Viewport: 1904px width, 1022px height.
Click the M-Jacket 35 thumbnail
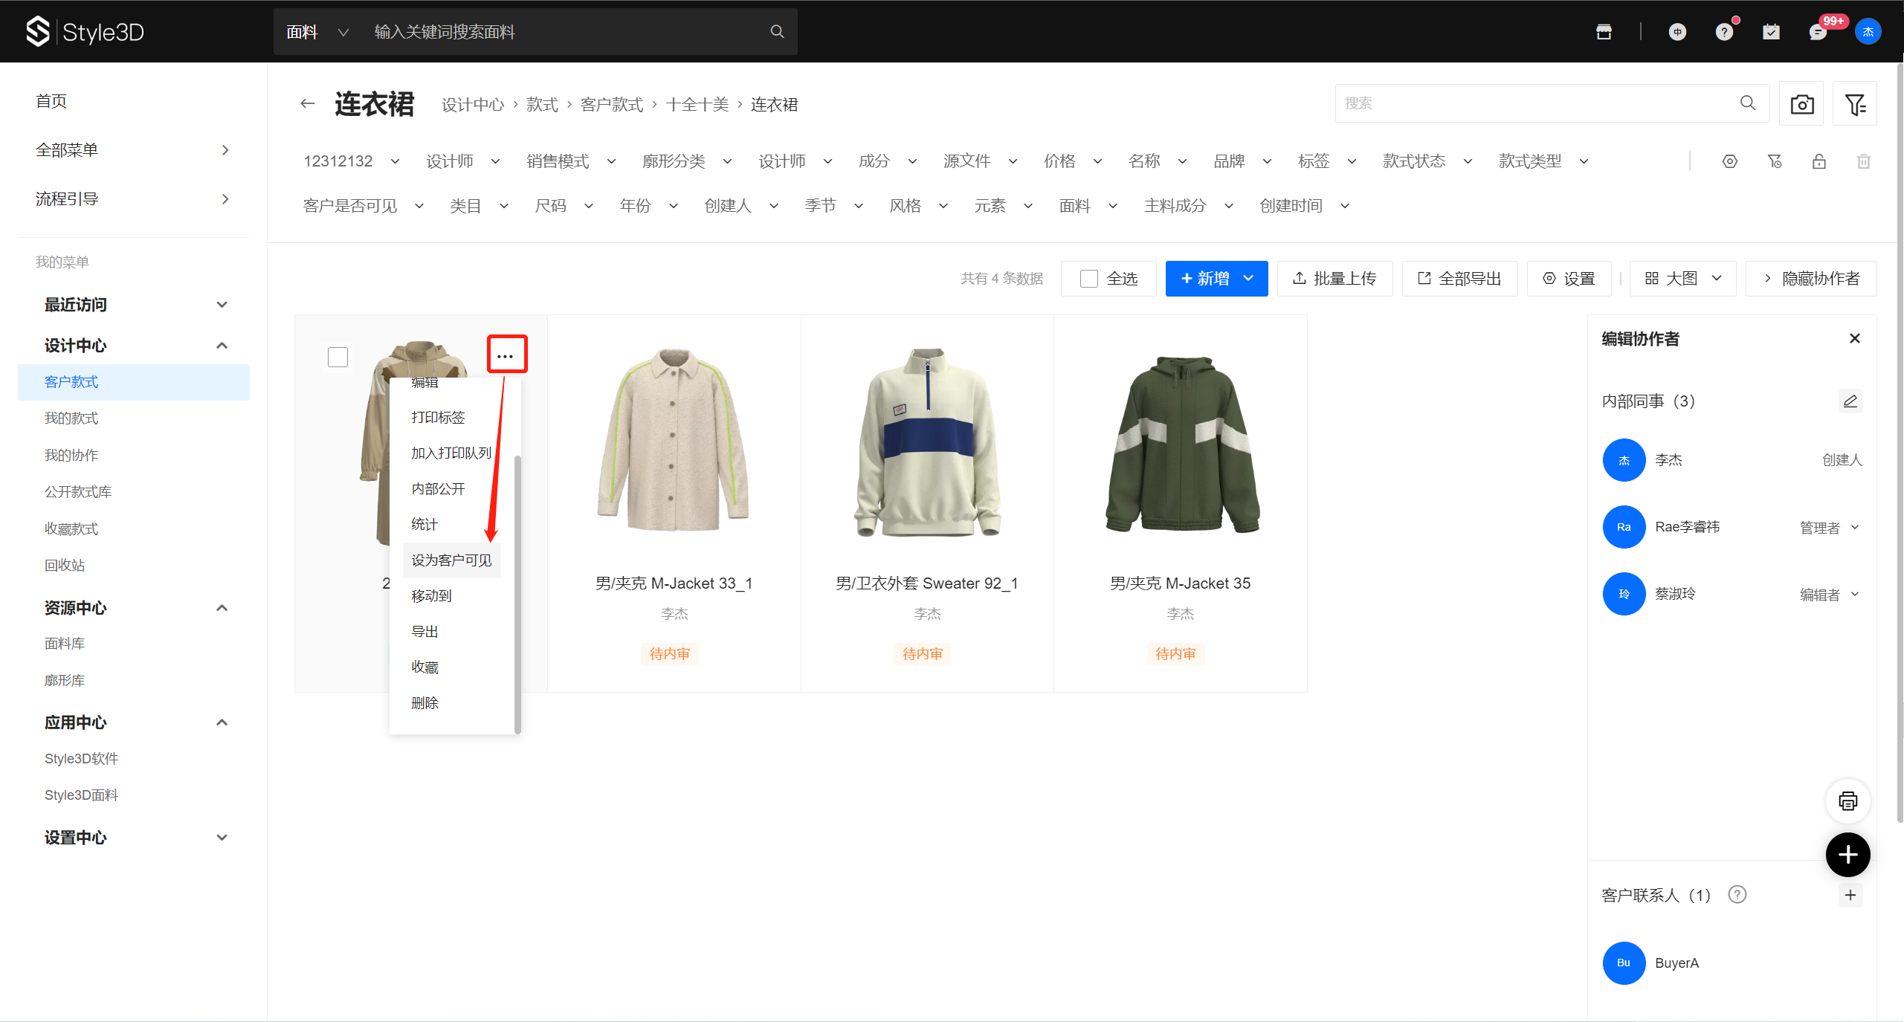[1181, 444]
